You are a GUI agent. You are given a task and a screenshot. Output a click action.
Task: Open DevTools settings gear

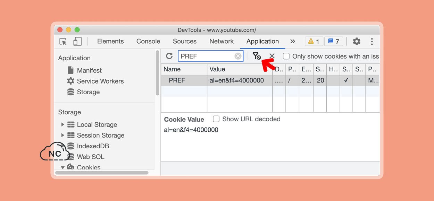[357, 42]
